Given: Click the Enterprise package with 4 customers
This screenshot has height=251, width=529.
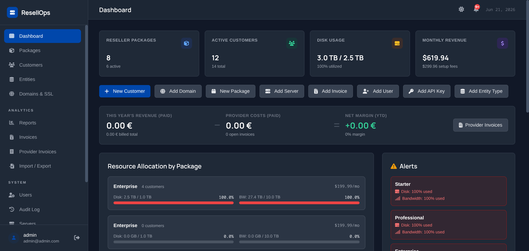Looking at the screenshot, I should 236,193.
